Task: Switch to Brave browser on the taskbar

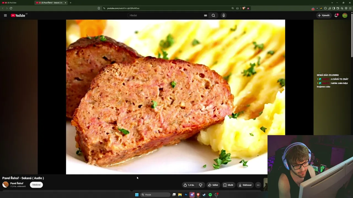Action: click(x=198, y=195)
